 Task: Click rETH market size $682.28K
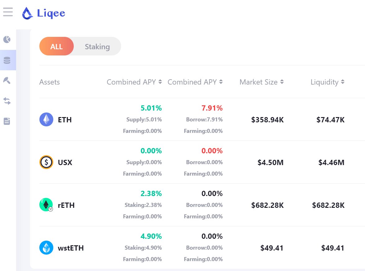267,205
